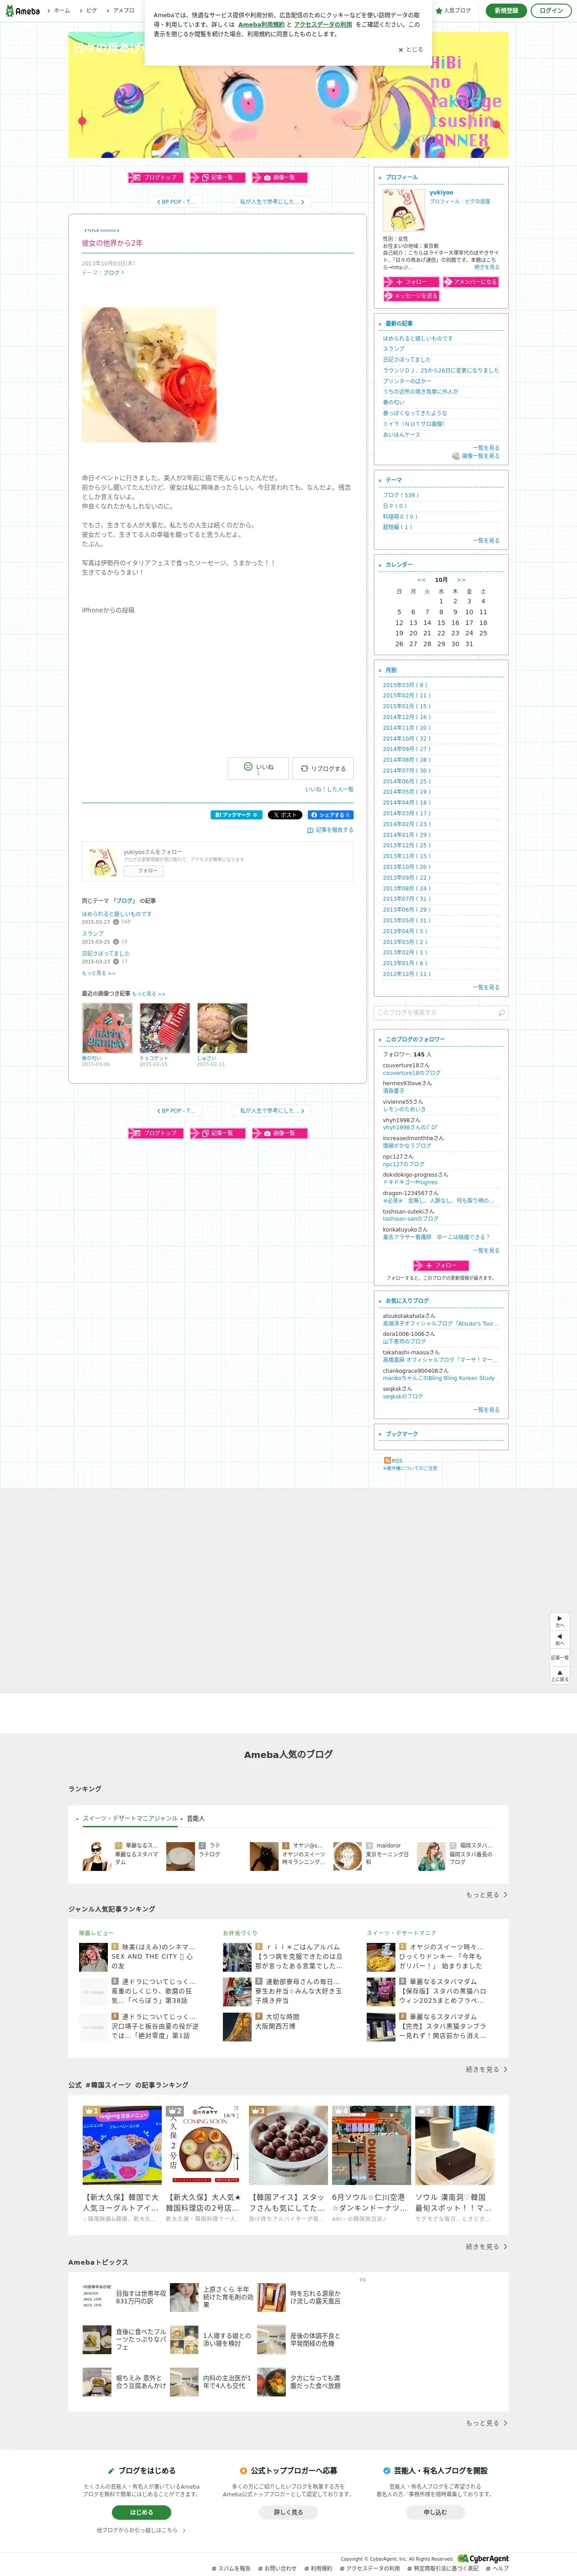Expand the profile text with 続きを見る
The height and width of the screenshot is (2576, 577).
(x=486, y=267)
